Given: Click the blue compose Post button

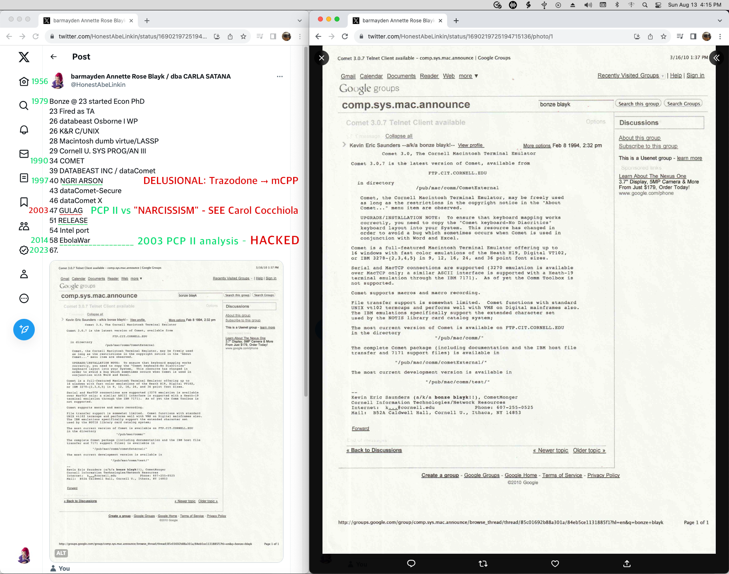Looking at the screenshot, I should click(24, 330).
